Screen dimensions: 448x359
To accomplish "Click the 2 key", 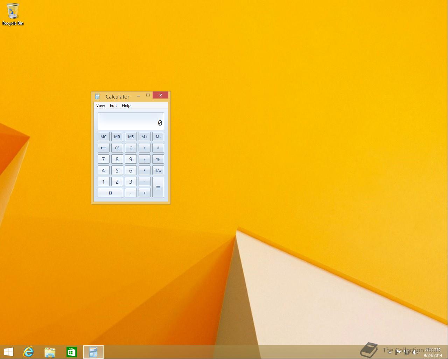I will [x=117, y=182].
